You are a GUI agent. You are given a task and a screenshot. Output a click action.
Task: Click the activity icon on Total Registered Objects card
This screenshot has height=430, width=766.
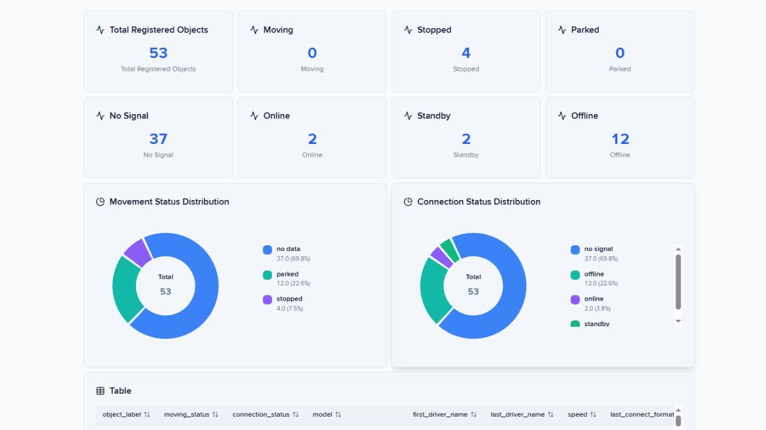click(x=101, y=29)
